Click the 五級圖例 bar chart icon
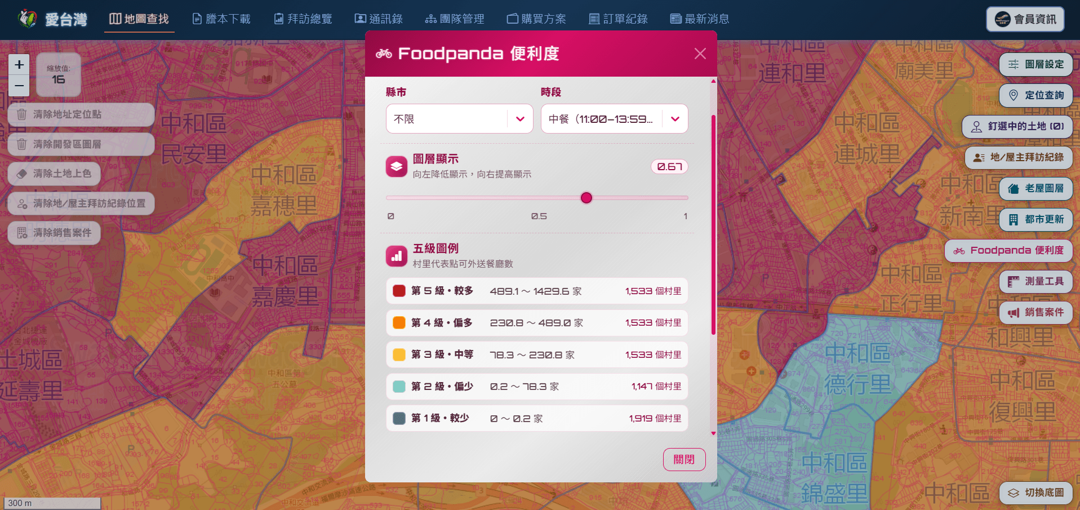 click(x=397, y=256)
